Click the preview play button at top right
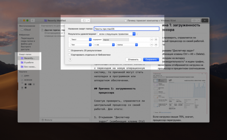 [205, 20]
